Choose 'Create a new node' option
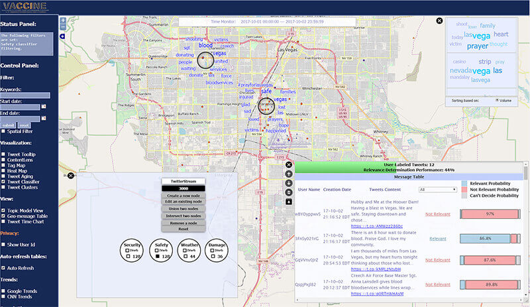The image size is (530, 307). click(184, 196)
